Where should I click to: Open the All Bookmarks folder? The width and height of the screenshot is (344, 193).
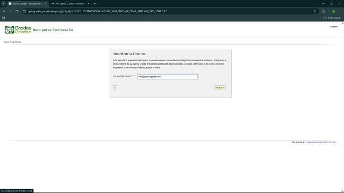coord(332,18)
